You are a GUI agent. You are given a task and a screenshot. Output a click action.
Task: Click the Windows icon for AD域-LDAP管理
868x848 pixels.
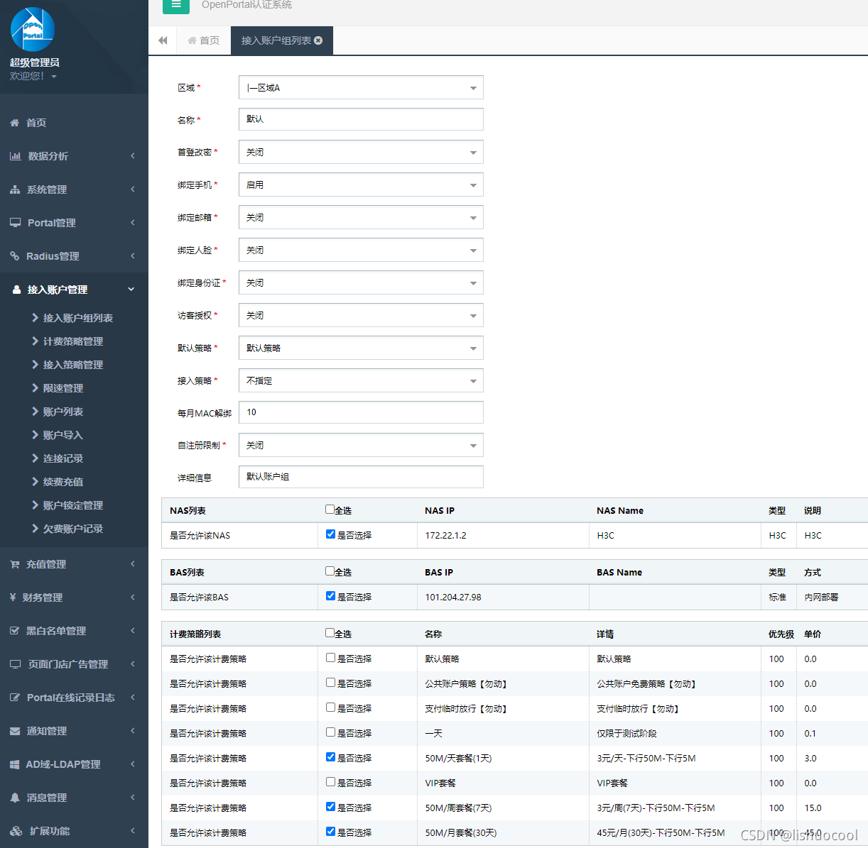(15, 764)
